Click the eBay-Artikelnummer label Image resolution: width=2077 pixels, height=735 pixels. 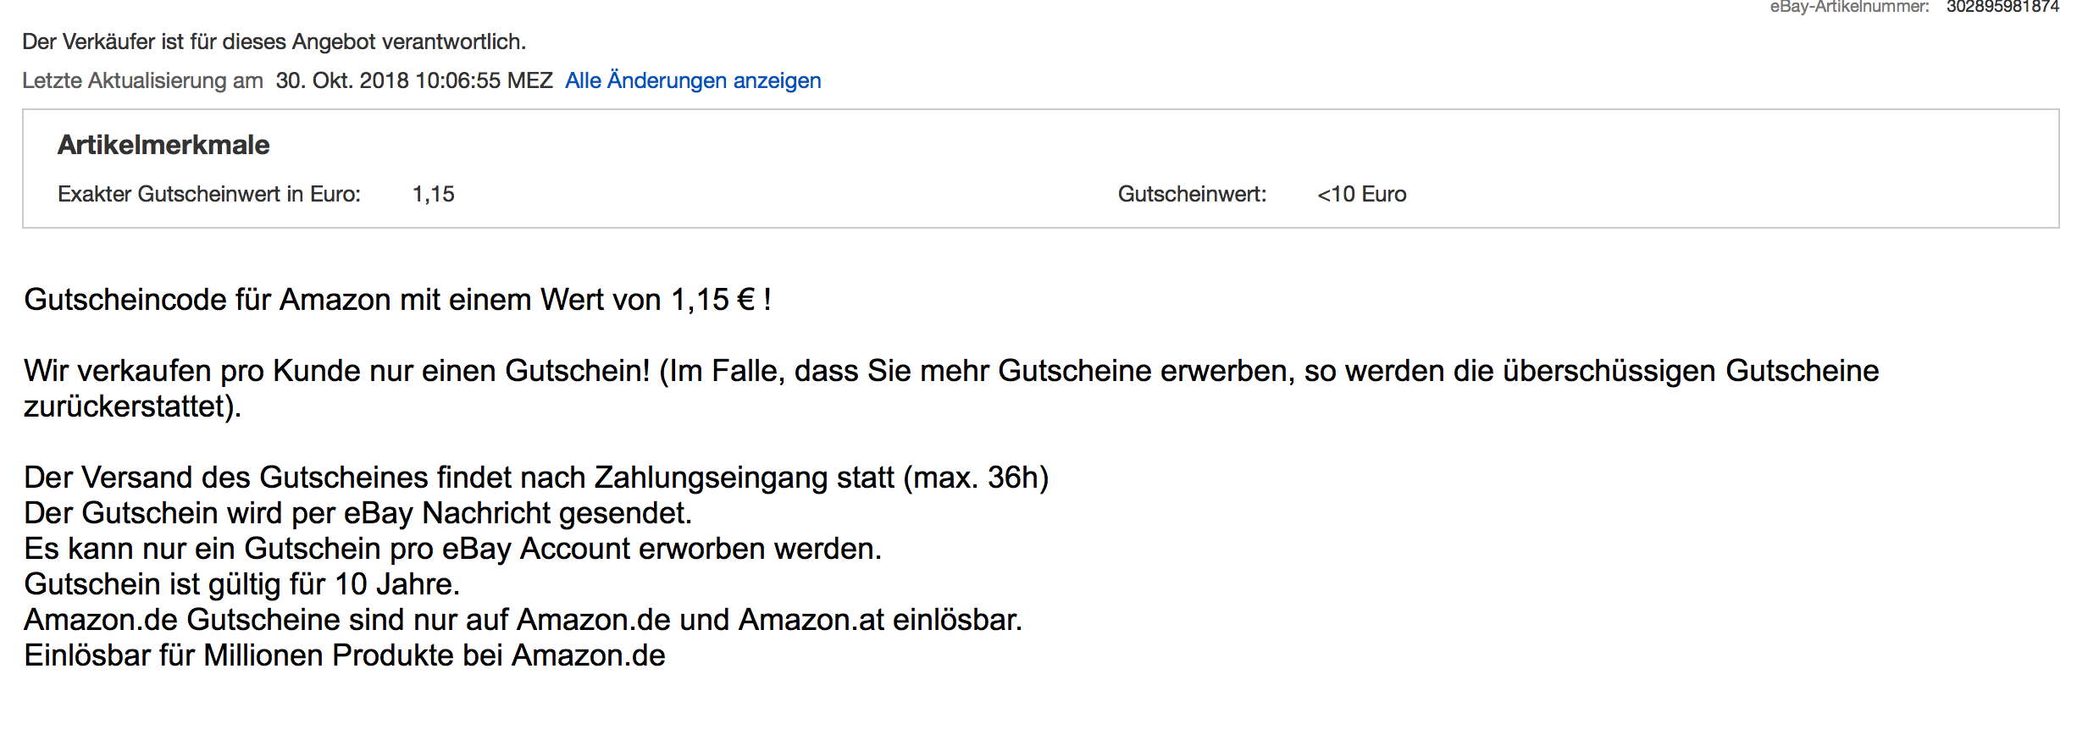(x=1849, y=7)
